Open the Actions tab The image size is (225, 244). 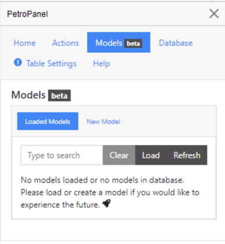(65, 43)
